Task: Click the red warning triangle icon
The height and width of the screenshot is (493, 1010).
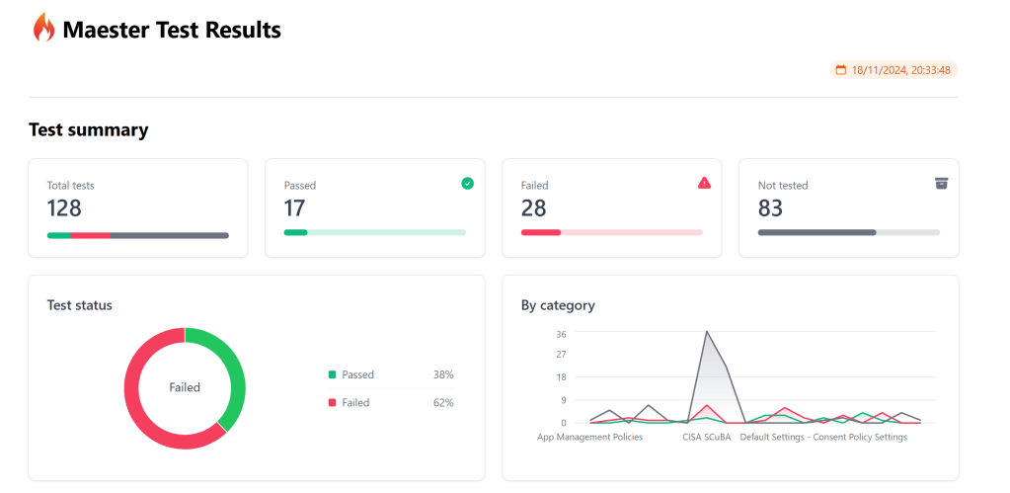Action: click(x=704, y=183)
